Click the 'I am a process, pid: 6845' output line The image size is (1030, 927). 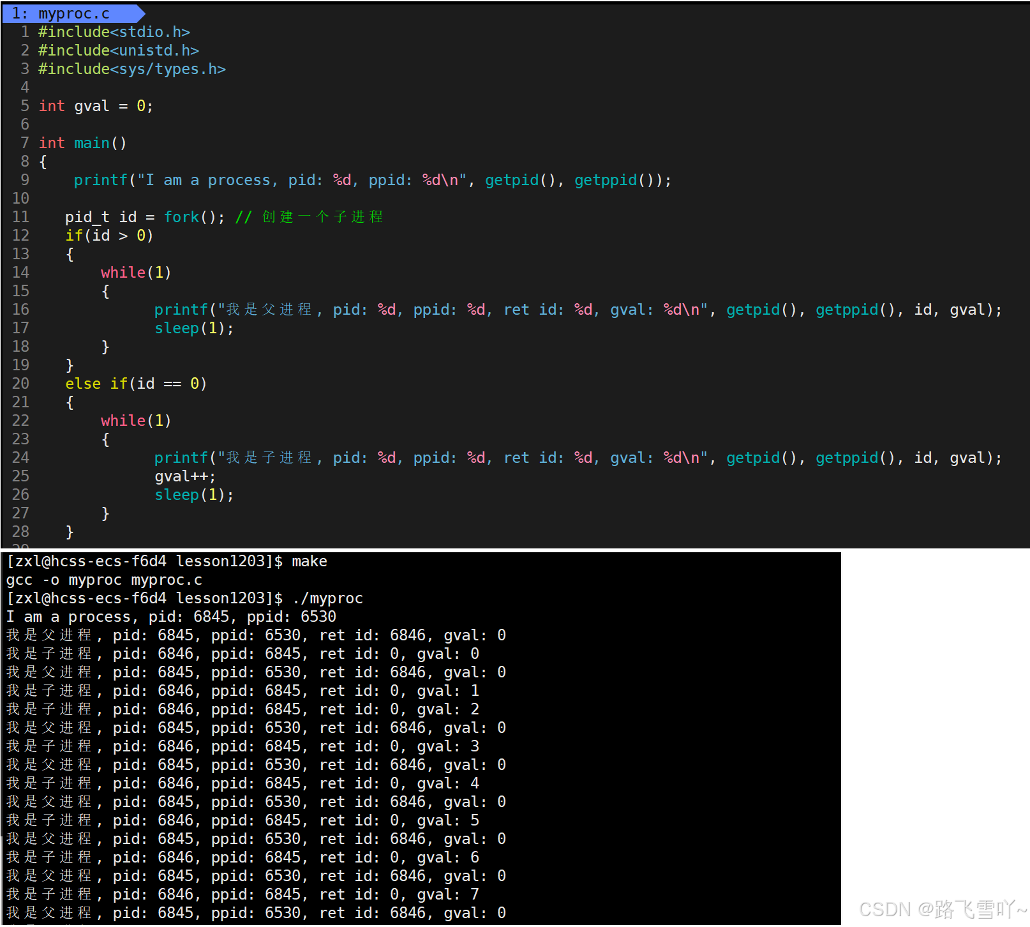[171, 617]
